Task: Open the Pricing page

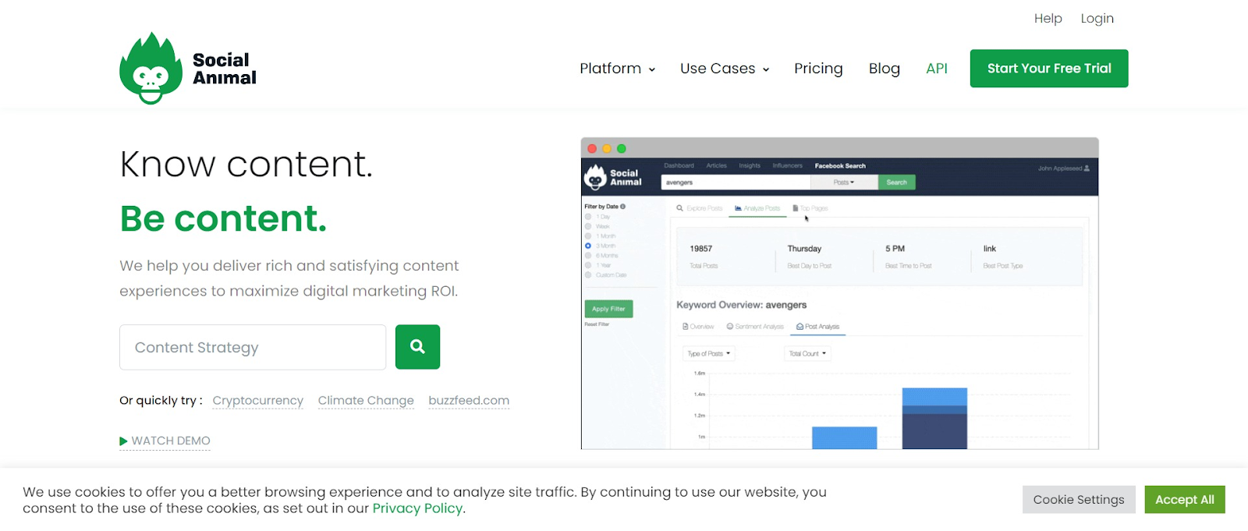Action: coord(818,69)
